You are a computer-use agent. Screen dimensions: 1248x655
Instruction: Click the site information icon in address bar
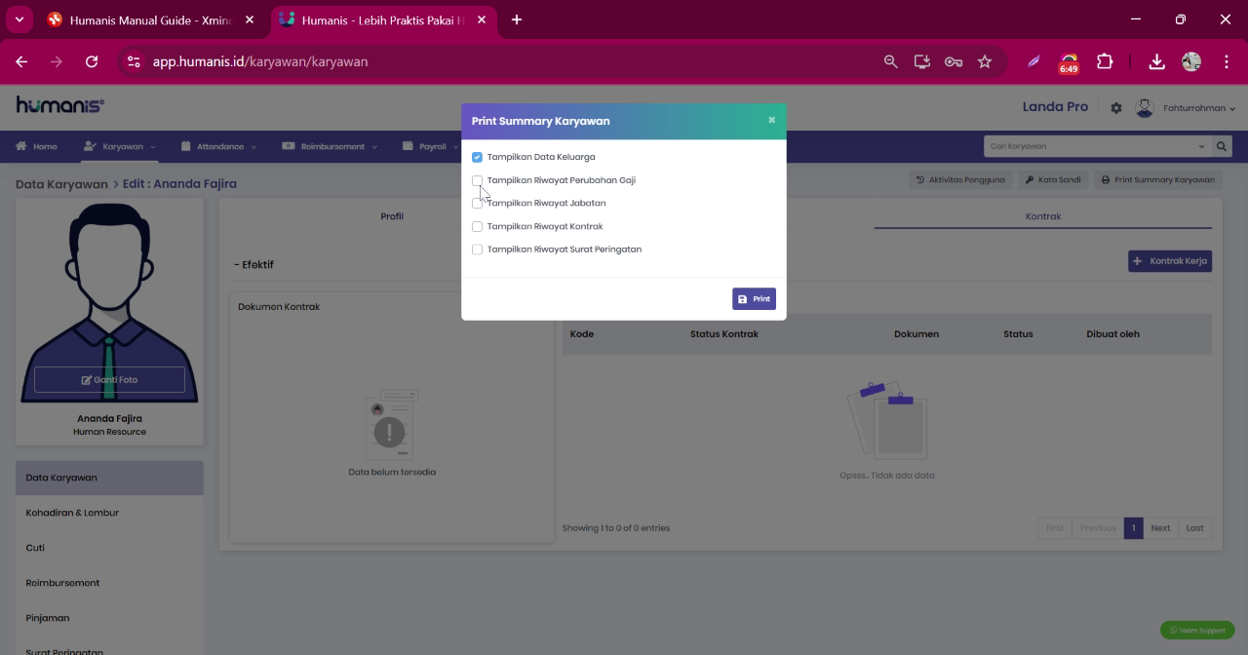[x=135, y=61]
